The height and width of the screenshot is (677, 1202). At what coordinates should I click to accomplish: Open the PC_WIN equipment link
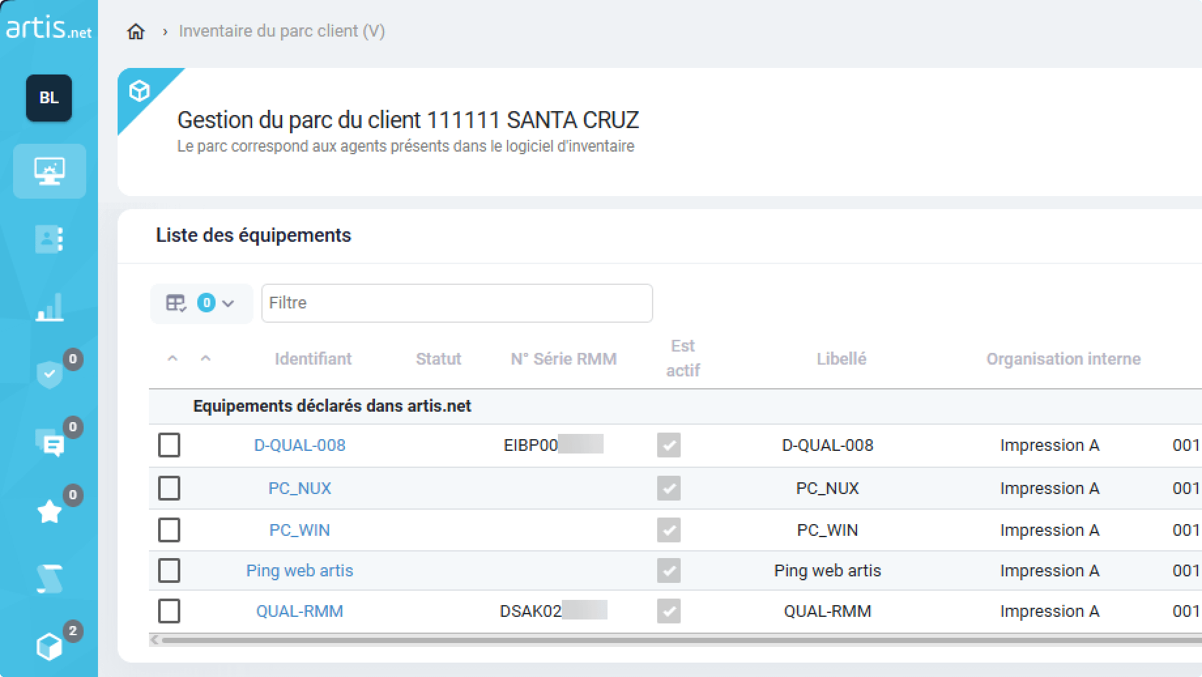tap(299, 530)
